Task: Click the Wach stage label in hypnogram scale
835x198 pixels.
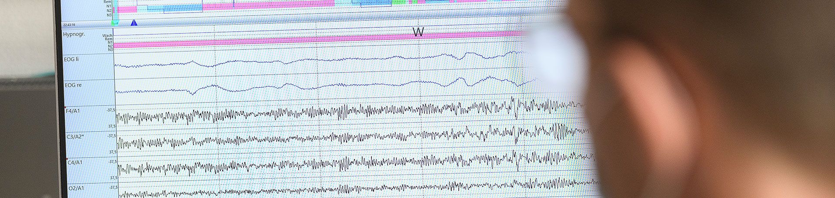Action: (107, 36)
